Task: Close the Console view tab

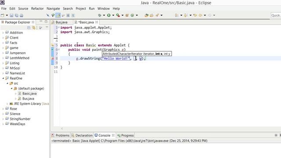Action: coord(113,135)
